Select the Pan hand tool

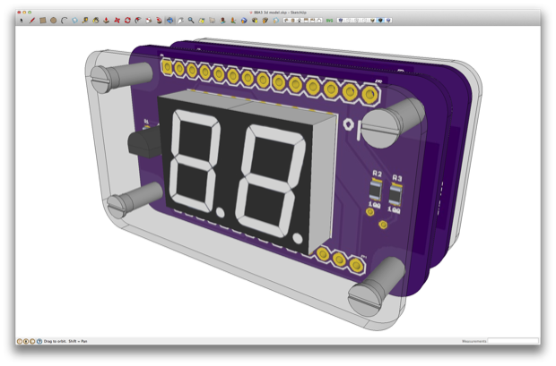click(x=180, y=21)
